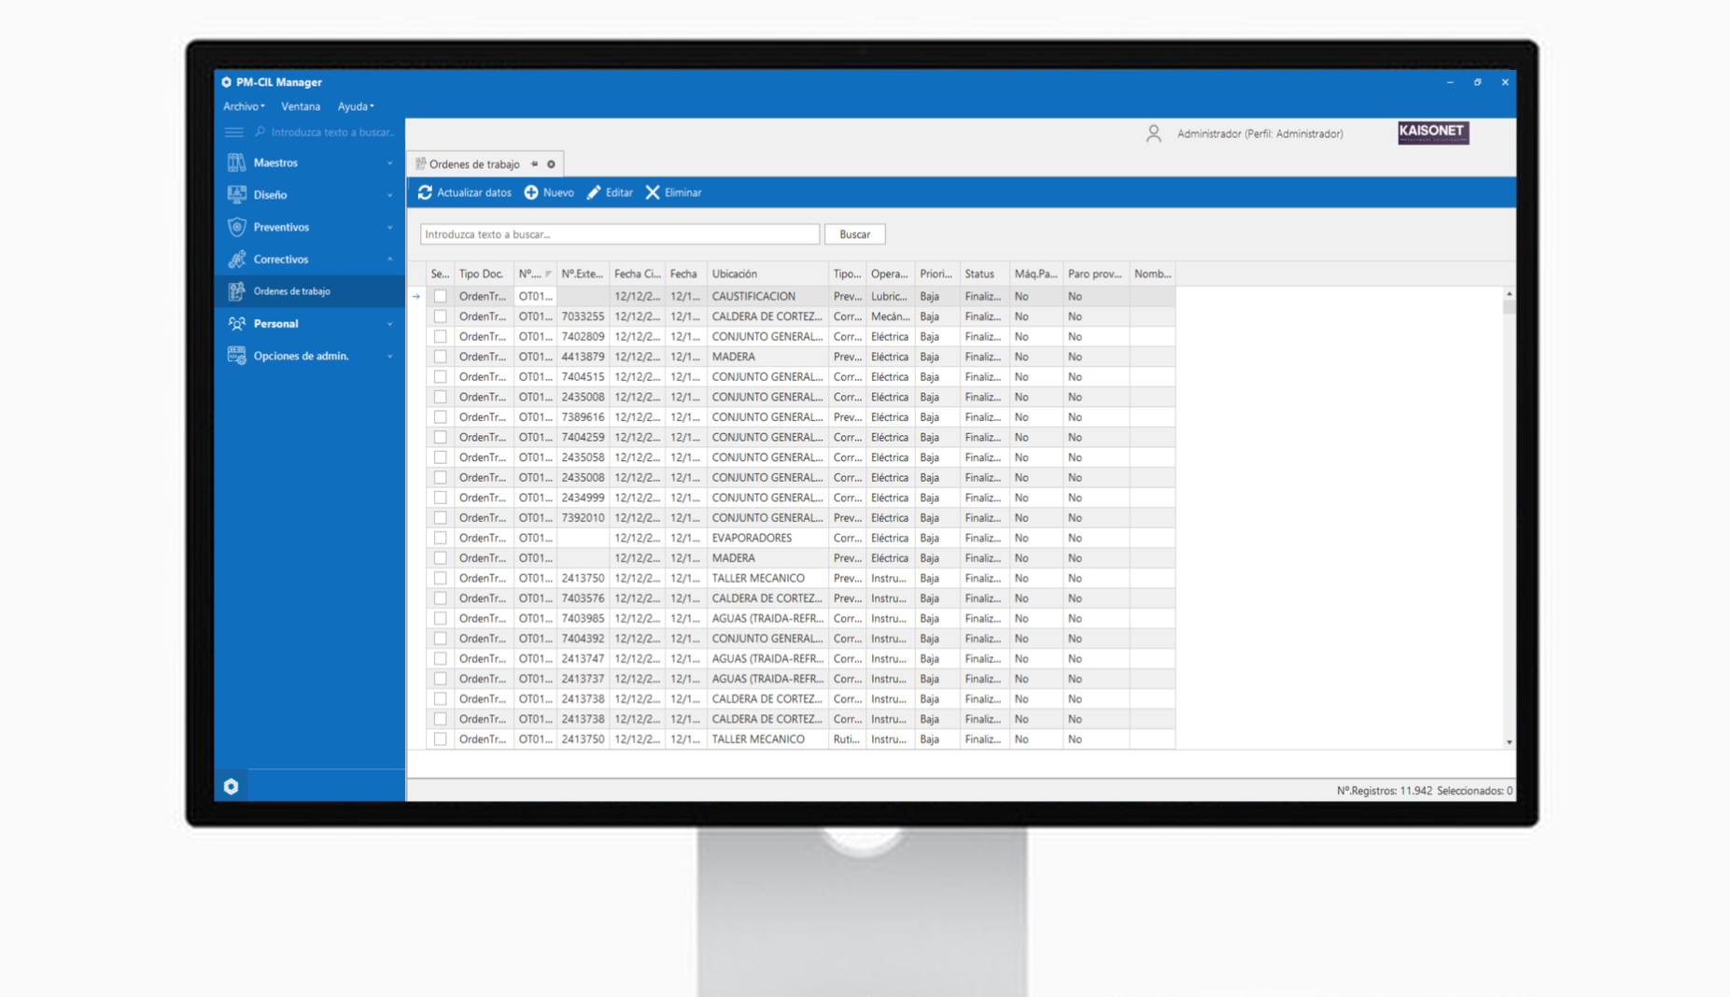Check the CAUSTIFICACION row checkbox

(440, 297)
